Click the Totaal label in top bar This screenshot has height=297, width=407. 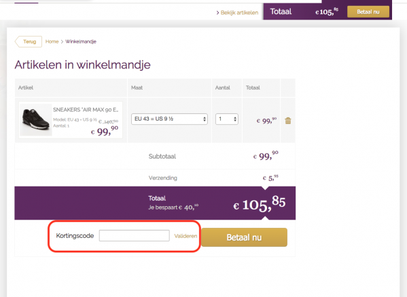click(281, 12)
